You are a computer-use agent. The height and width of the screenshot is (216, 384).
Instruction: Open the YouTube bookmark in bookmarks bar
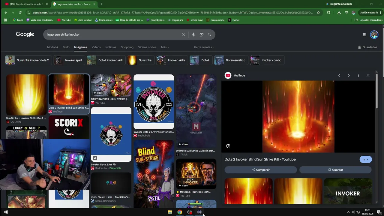[64, 20]
